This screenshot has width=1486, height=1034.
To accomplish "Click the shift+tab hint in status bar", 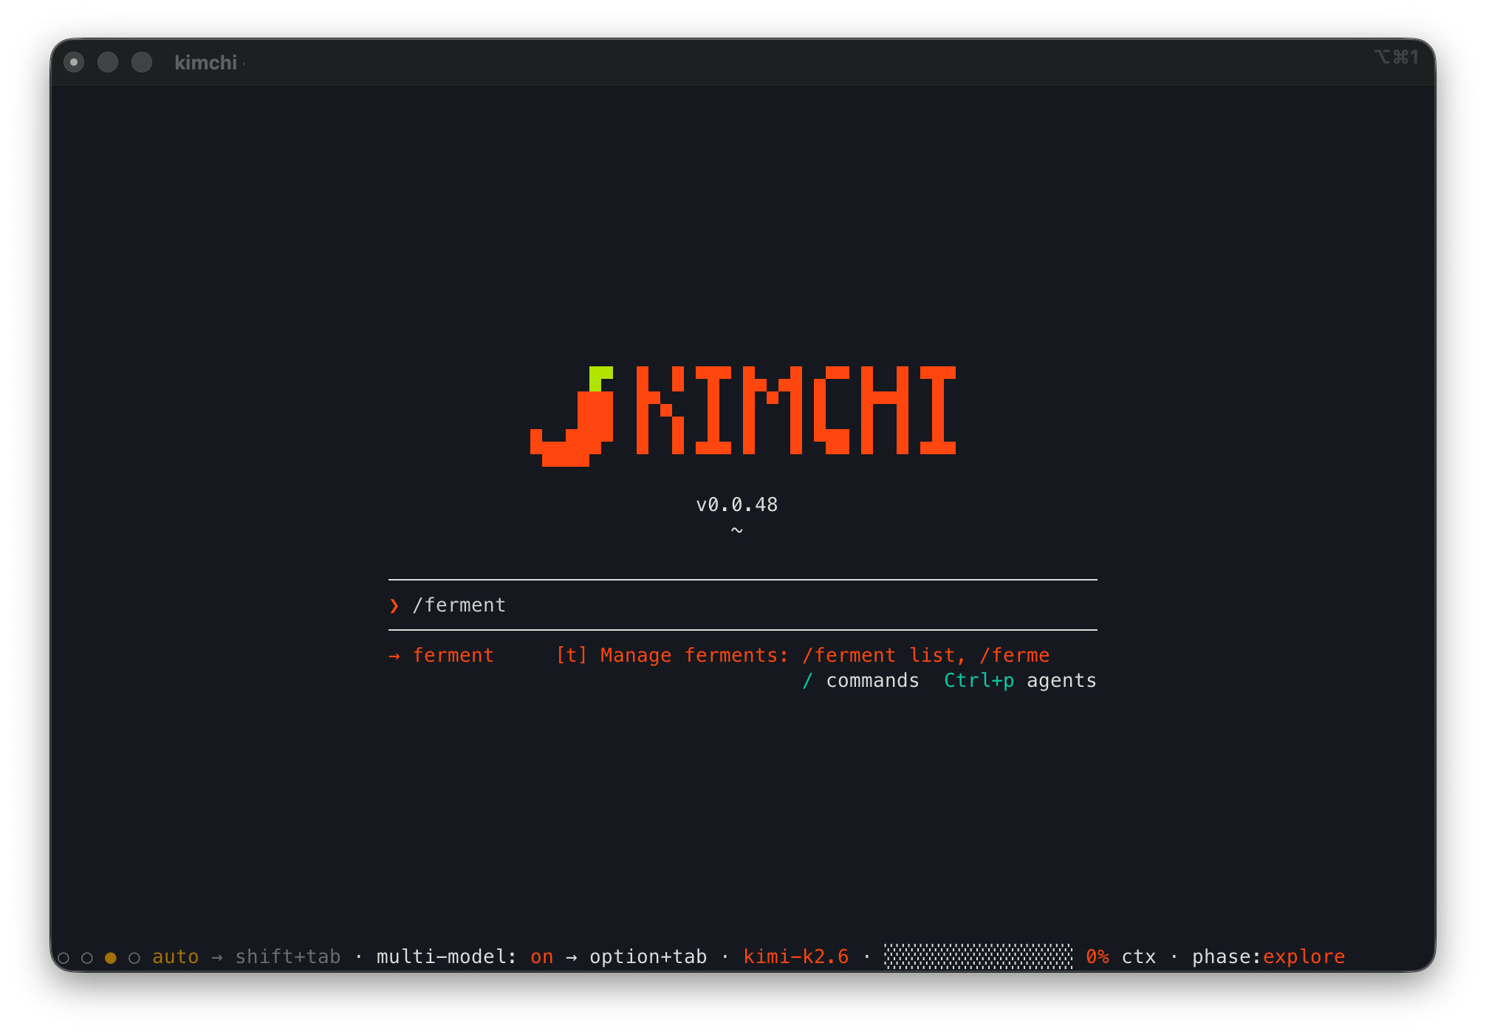I will [287, 956].
